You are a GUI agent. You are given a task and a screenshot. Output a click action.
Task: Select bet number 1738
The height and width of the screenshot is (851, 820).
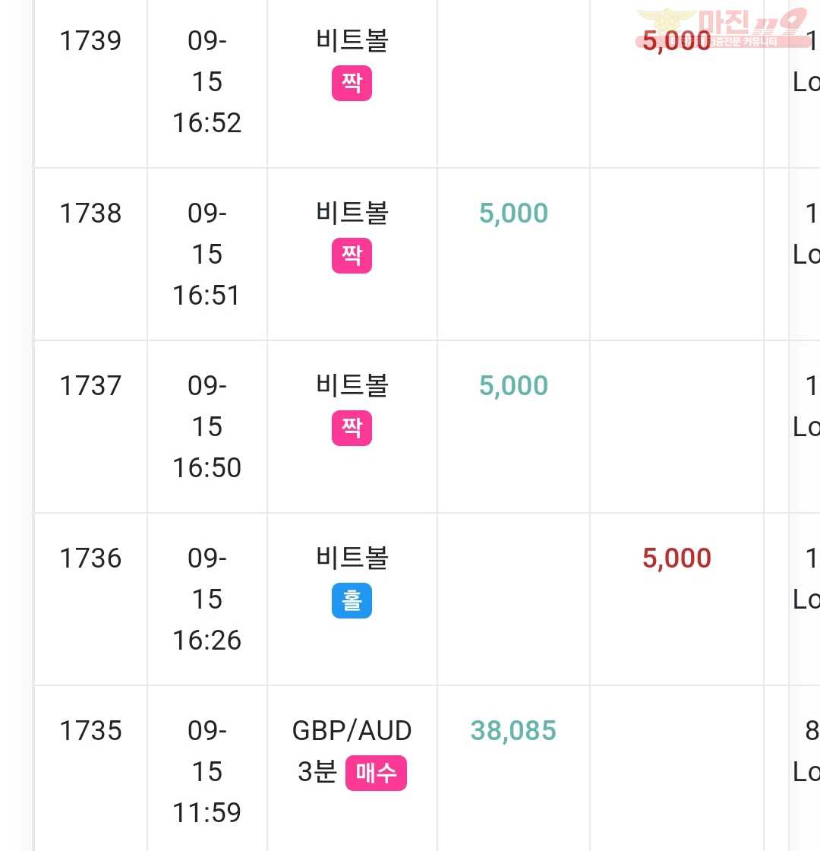(90, 214)
